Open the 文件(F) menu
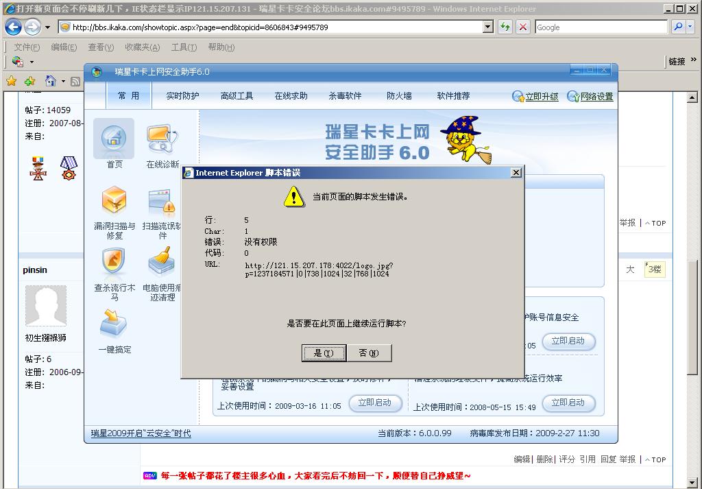Viewport: 702px width, 489px height. 27,47
